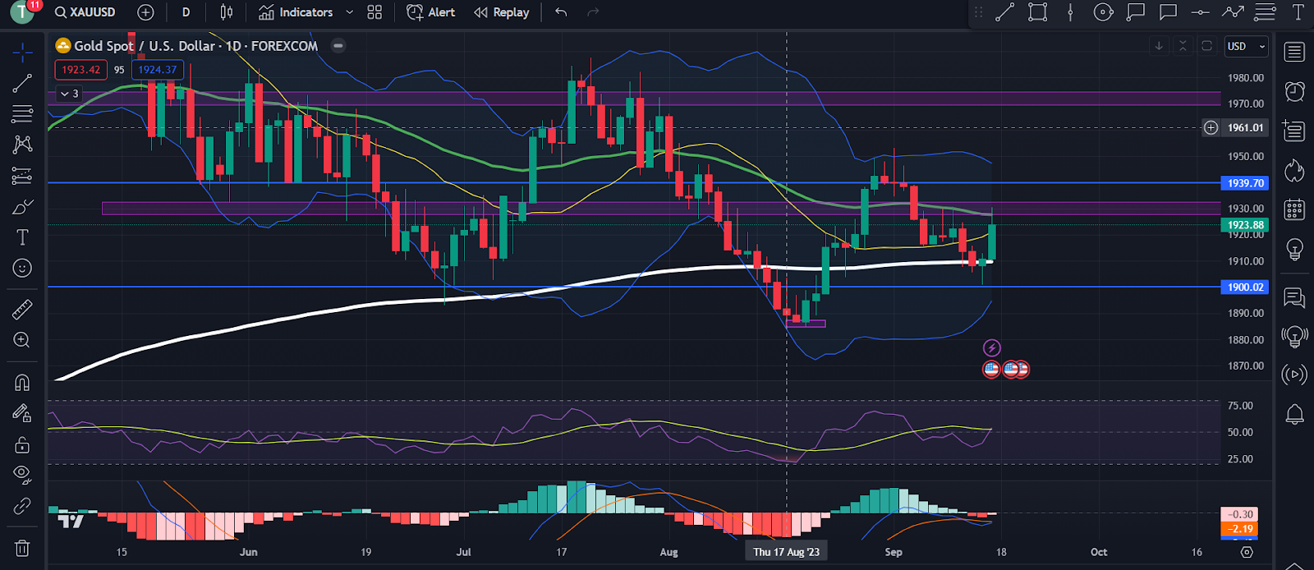Viewport: 1314px width, 570px height.
Task: Select the text favorite tool
Action: coord(1298,12)
